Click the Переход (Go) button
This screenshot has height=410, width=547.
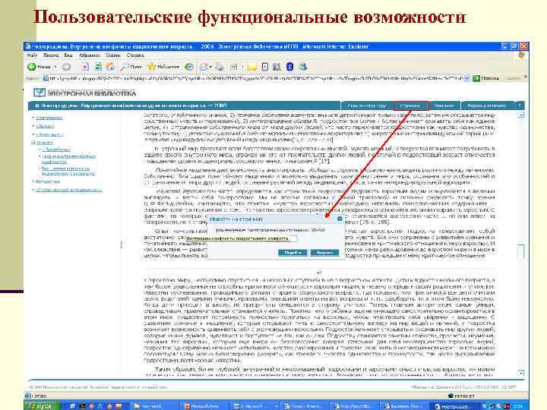pos(486,78)
